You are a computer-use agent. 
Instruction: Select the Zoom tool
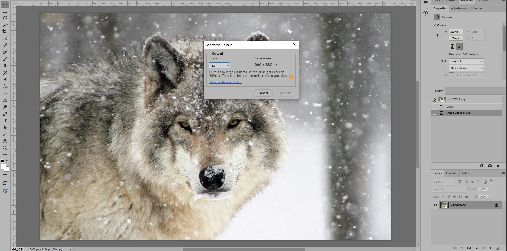point(5,148)
